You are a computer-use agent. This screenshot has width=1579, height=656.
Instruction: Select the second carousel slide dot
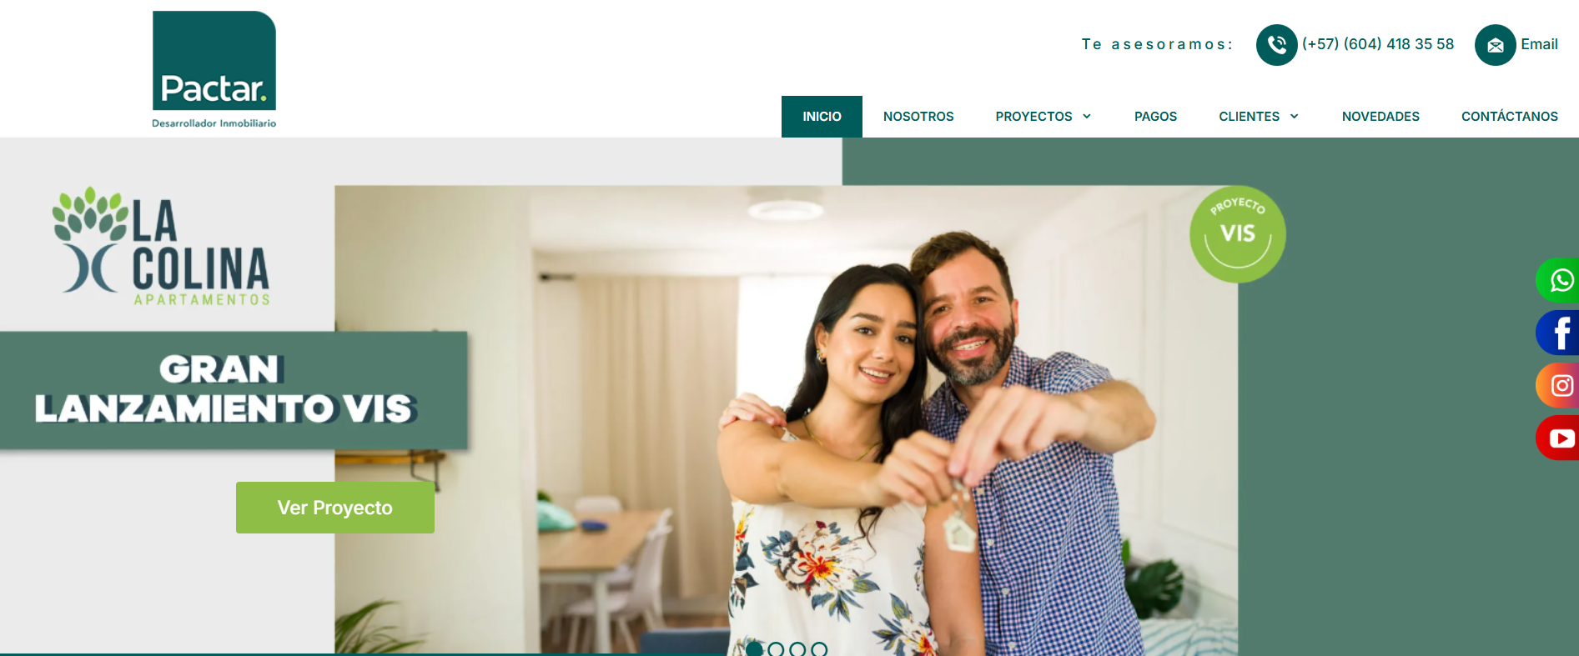point(776,648)
